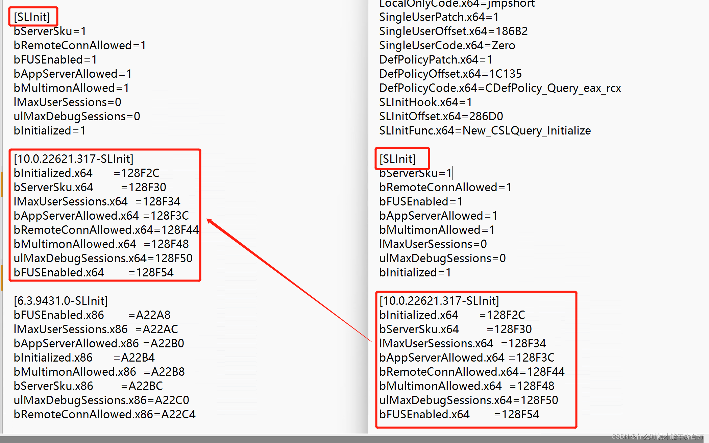Click the bMultimonAllowed.x86 =A22B8 line
This screenshot has width=709, height=443.
[x=99, y=372]
